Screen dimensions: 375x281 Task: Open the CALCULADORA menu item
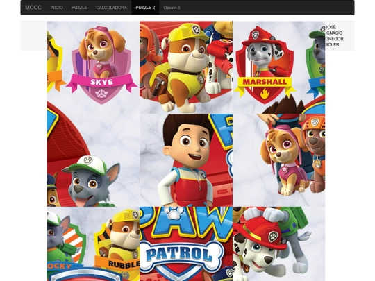[112, 8]
